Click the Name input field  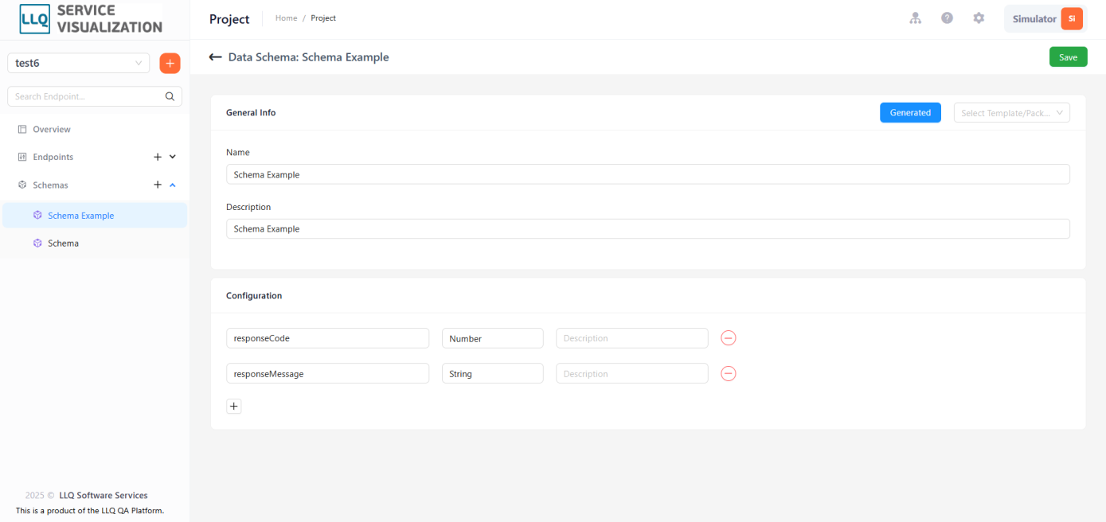(648, 174)
